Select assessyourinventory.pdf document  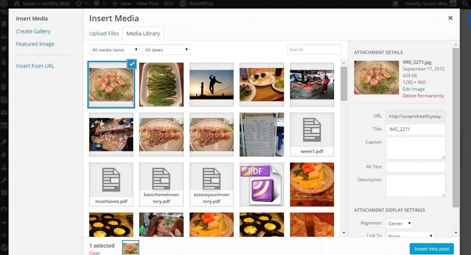coord(212,185)
